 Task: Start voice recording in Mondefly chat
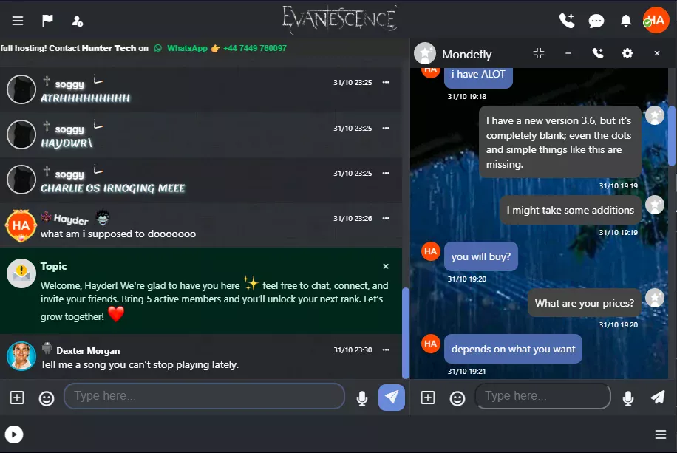coord(628,398)
